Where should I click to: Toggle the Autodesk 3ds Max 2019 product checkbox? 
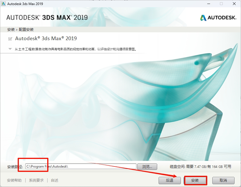click(x=10, y=38)
